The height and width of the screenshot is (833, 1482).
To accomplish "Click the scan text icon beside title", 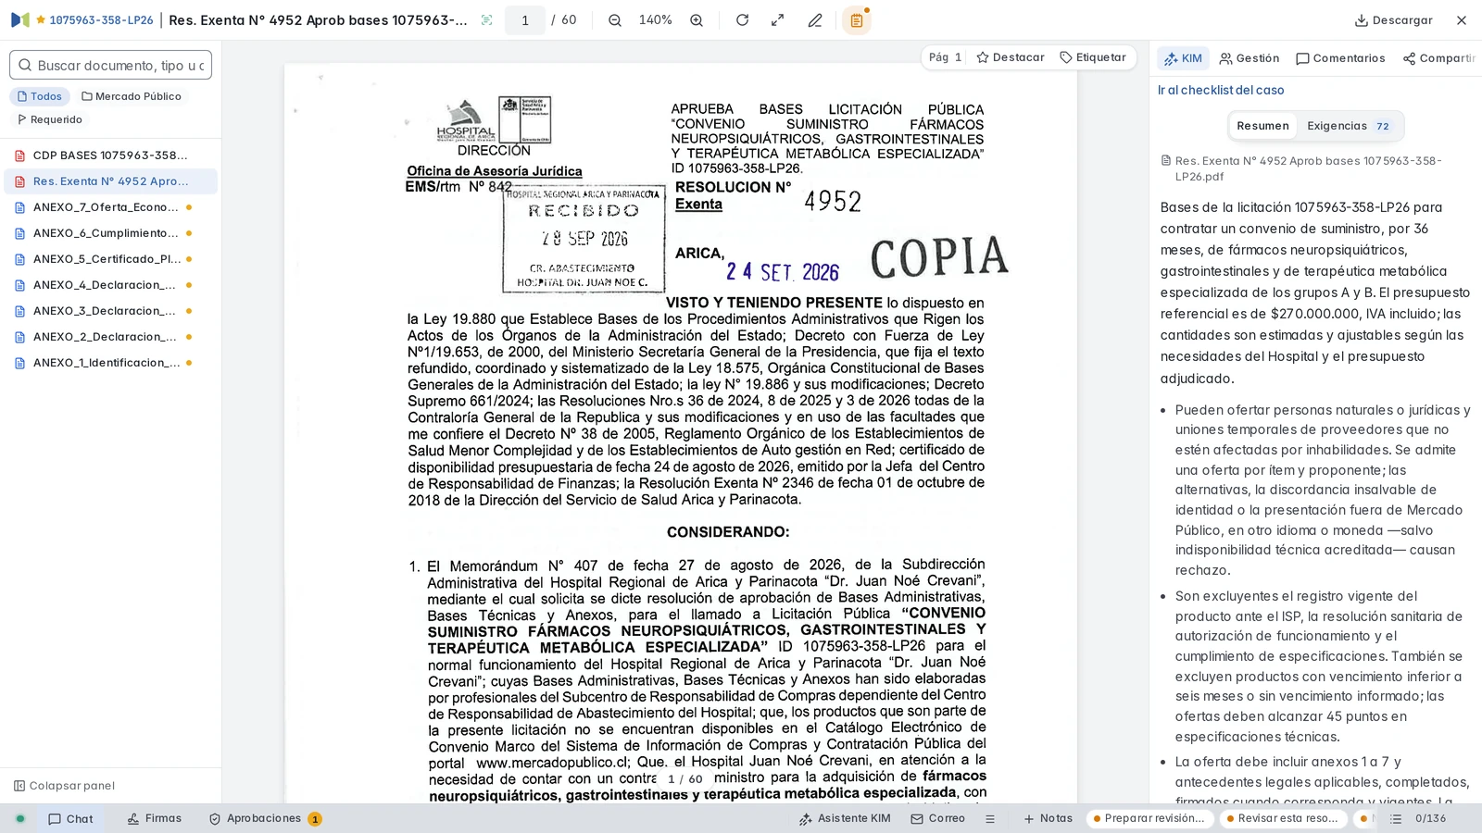I will tap(487, 20).
